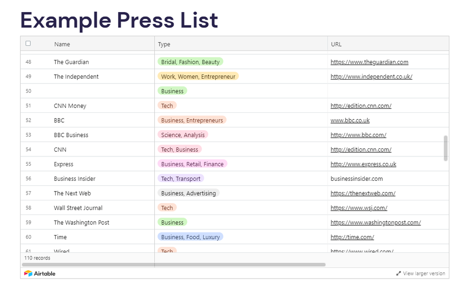
Task: Click the Work, Women, Entrepreneur tag
Action: click(x=198, y=76)
